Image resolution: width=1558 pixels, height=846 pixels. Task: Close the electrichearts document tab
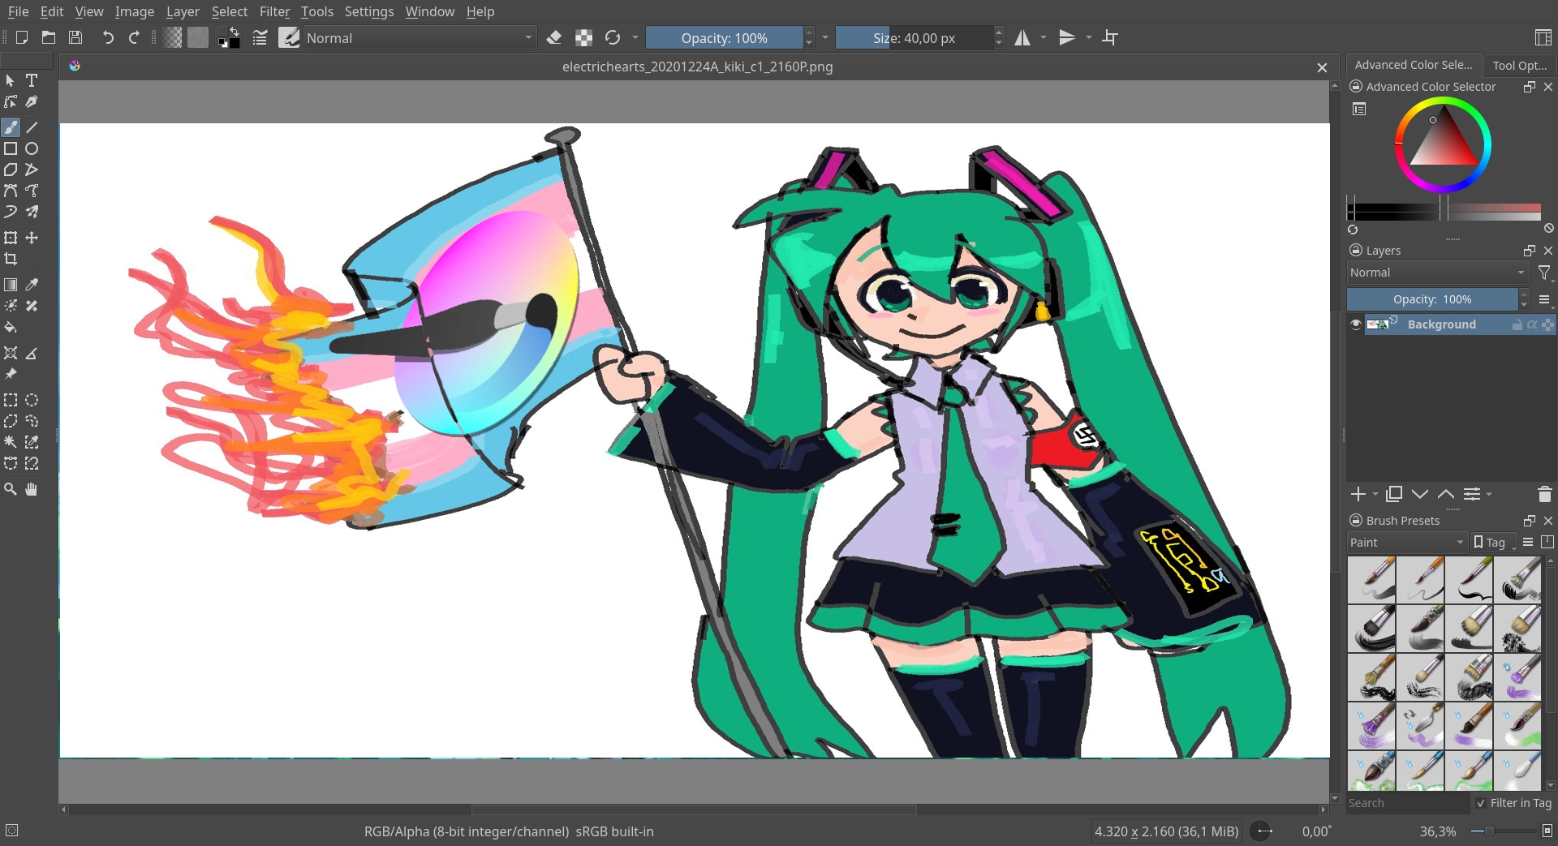tap(1322, 67)
